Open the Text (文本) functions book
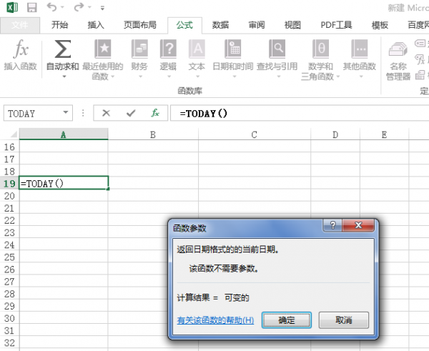 pos(197,49)
